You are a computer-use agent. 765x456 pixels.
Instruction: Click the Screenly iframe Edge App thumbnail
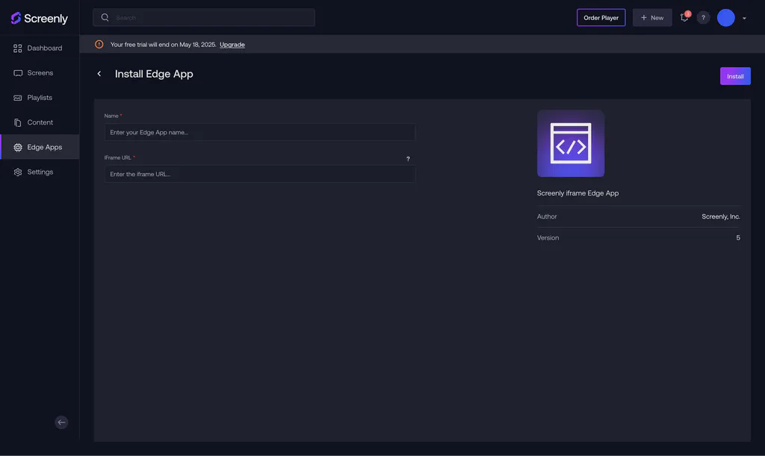571,143
